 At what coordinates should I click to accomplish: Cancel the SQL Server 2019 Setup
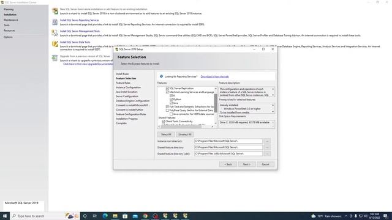tap(265, 164)
